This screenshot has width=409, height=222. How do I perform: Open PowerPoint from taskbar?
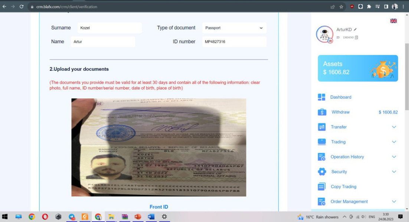point(138,216)
